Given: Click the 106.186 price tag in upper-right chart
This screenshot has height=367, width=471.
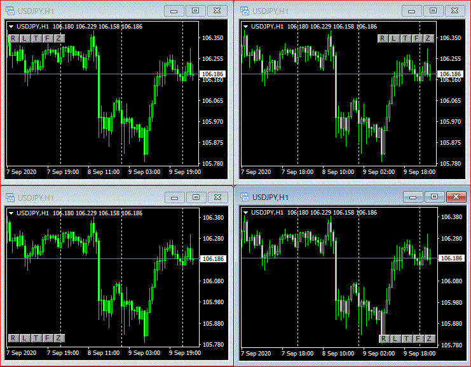Looking at the screenshot, I should click(450, 74).
